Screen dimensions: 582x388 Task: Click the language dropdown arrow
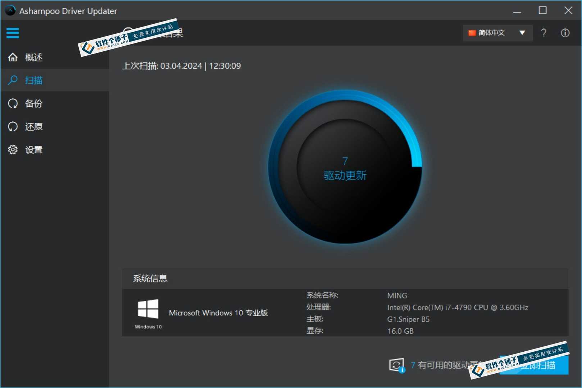(x=522, y=33)
